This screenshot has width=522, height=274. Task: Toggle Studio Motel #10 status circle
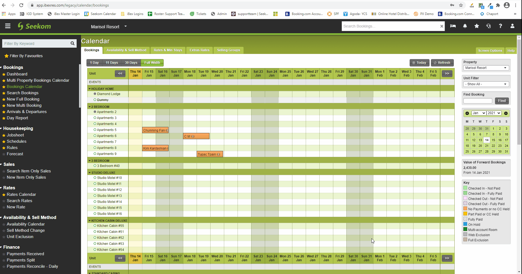[95, 178]
